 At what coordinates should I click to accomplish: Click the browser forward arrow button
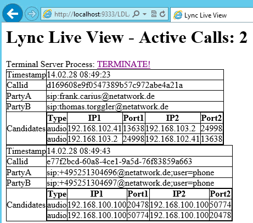click(x=32, y=14)
